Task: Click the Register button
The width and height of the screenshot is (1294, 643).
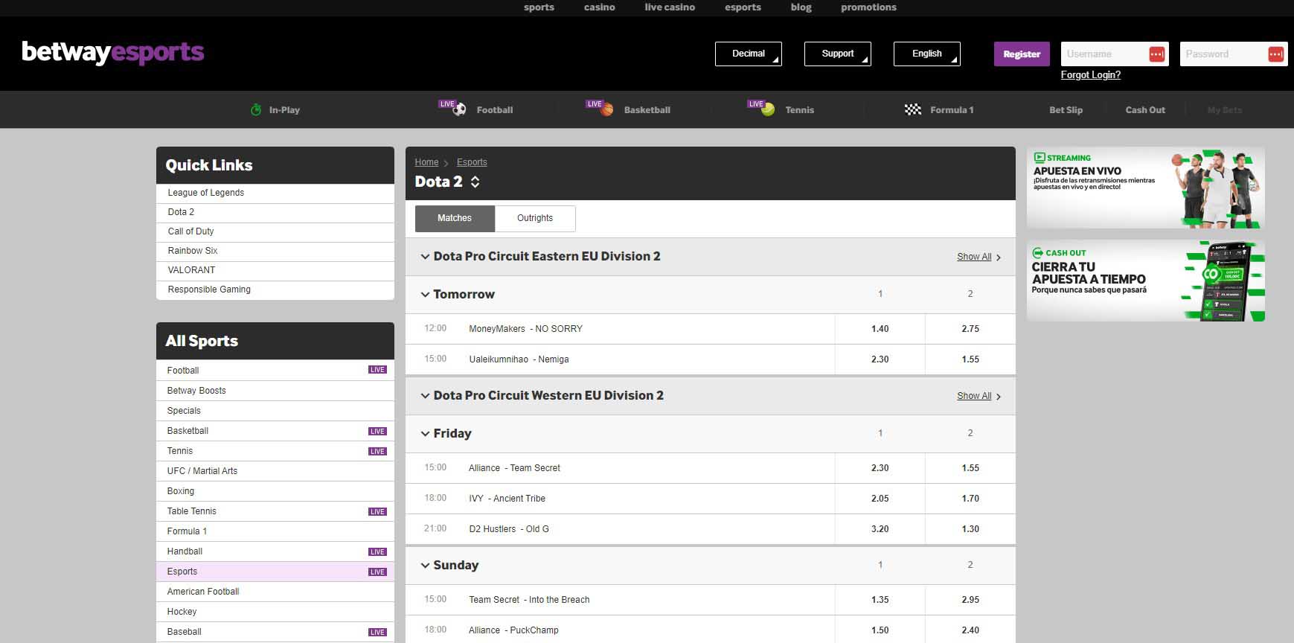Action: pyautogui.click(x=1022, y=54)
